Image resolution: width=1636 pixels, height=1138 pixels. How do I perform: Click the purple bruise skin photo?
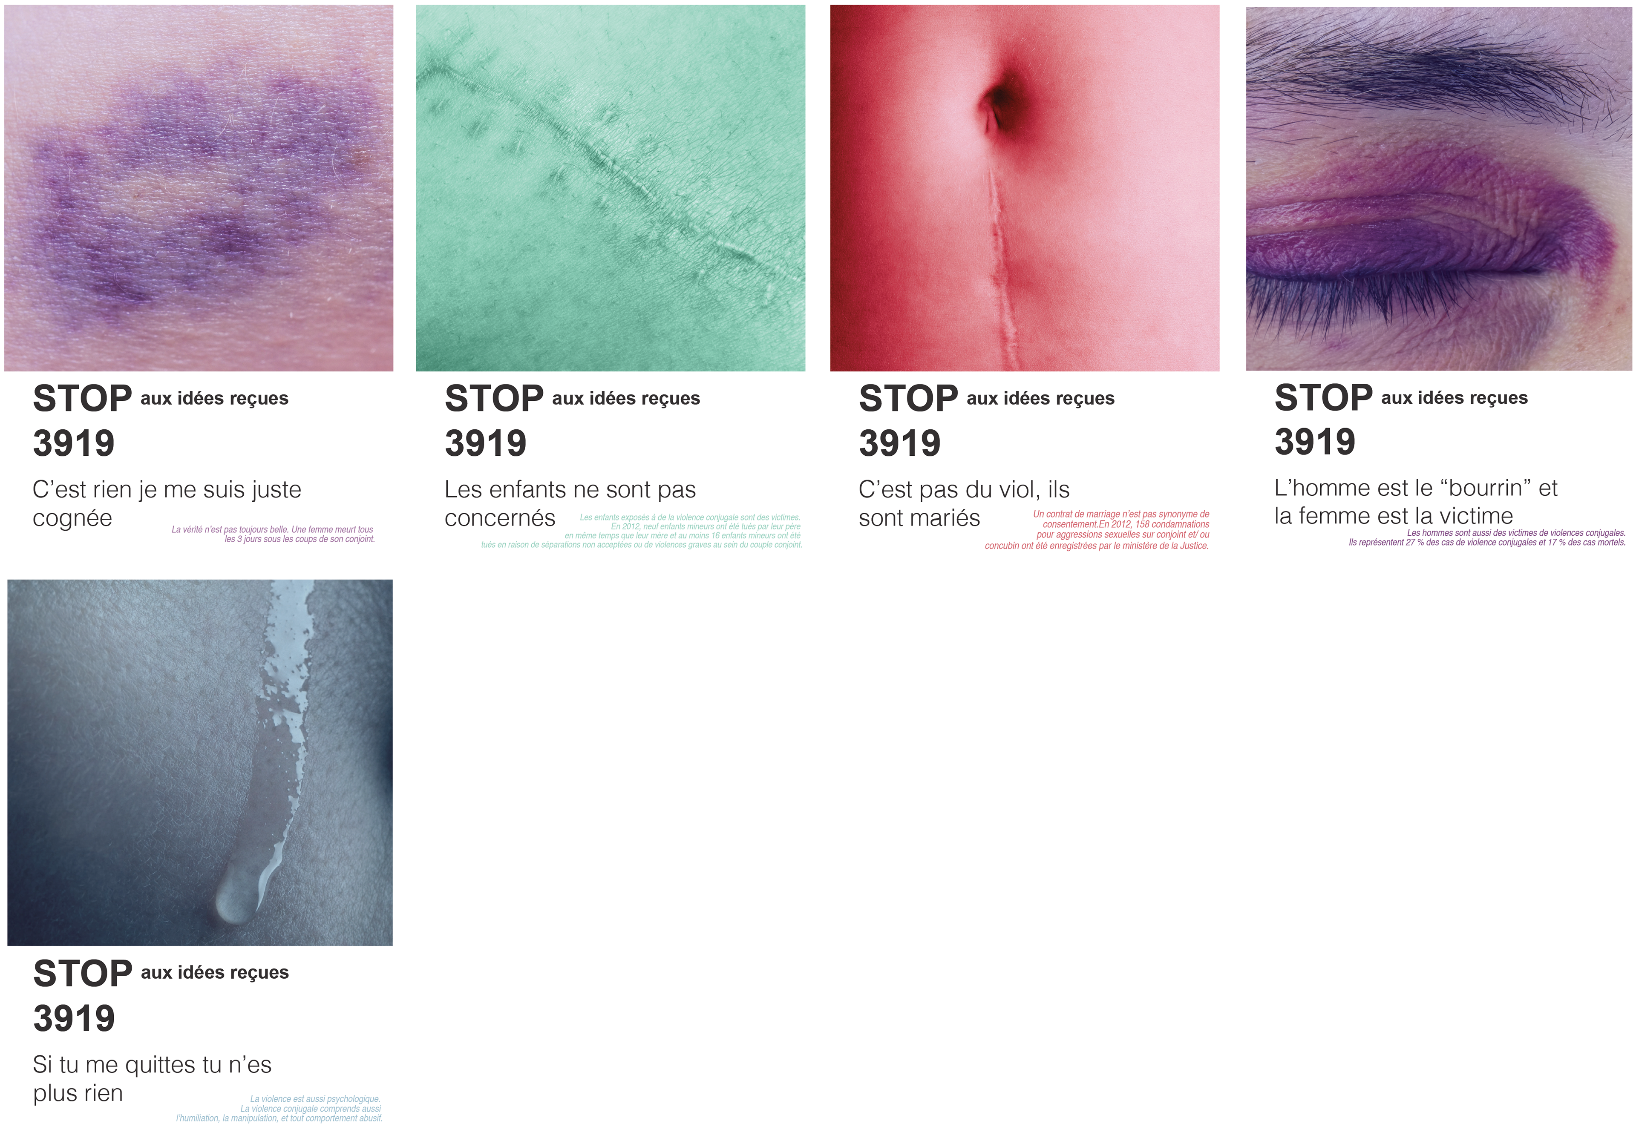[199, 188]
